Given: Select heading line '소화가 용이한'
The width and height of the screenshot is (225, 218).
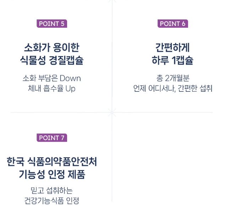Looking at the screenshot, I should (52, 47).
